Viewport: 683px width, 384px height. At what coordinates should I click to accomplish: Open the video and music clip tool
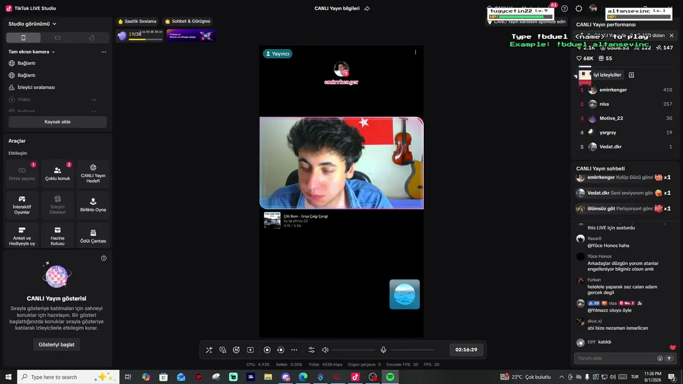click(x=223, y=350)
